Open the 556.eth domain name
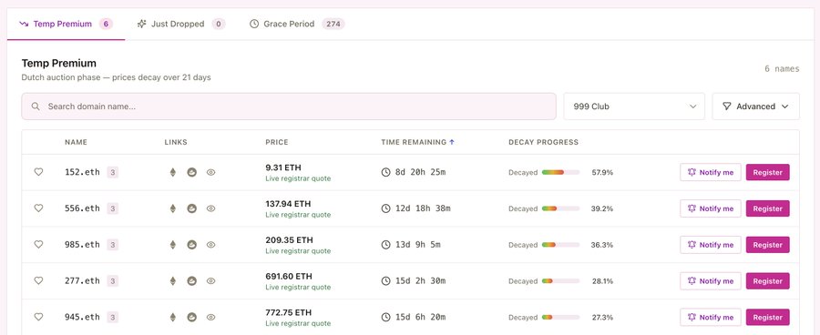The height and width of the screenshot is (335, 820). (x=82, y=208)
